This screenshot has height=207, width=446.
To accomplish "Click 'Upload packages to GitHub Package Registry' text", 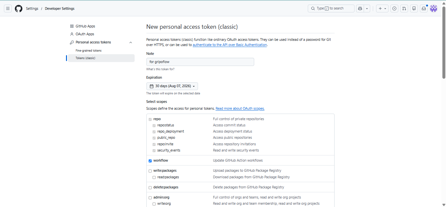I will (247, 170).
